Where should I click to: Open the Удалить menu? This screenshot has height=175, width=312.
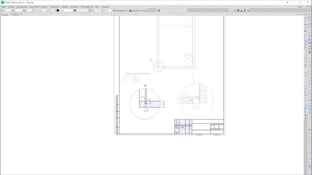pos(44,7)
